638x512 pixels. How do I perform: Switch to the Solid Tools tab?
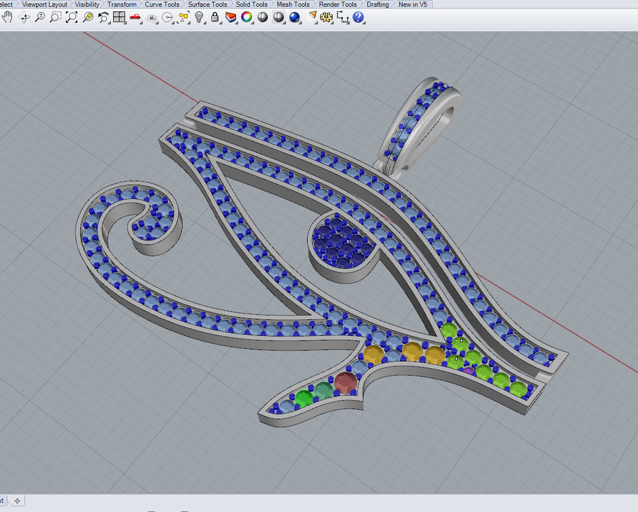point(252,5)
